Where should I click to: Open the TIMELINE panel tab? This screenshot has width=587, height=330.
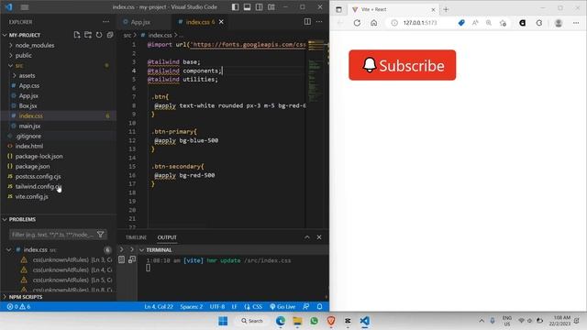136,237
